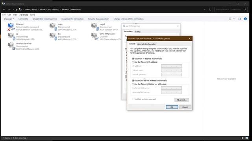Open the recent locations dropdown arrow

(13, 9)
